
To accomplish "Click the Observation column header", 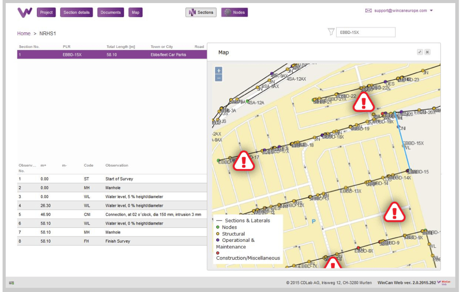I will [x=117, y=165].
